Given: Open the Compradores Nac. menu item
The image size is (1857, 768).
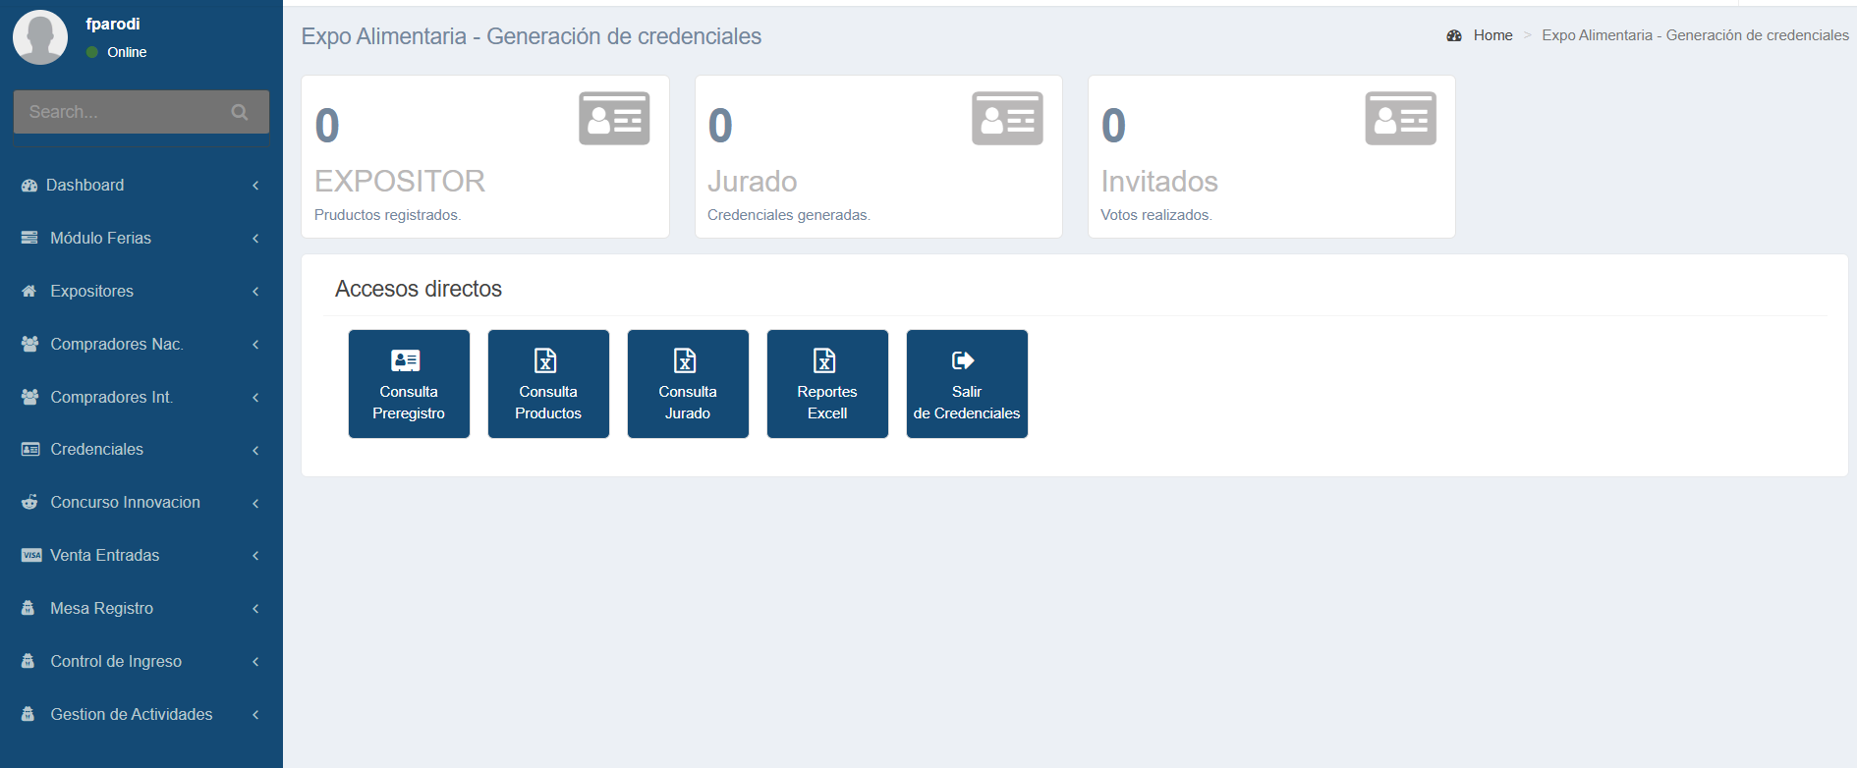Looking at the screenshot, I should pyautogui.click(x=116, y=345).
